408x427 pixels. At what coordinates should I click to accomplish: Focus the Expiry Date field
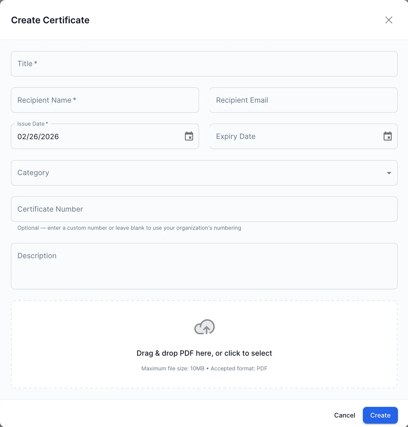click(288, 136)
